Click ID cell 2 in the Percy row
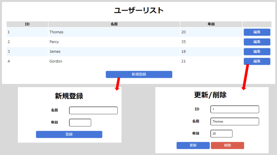Screen dimensions: 277x155 click(x=27, y=42)
